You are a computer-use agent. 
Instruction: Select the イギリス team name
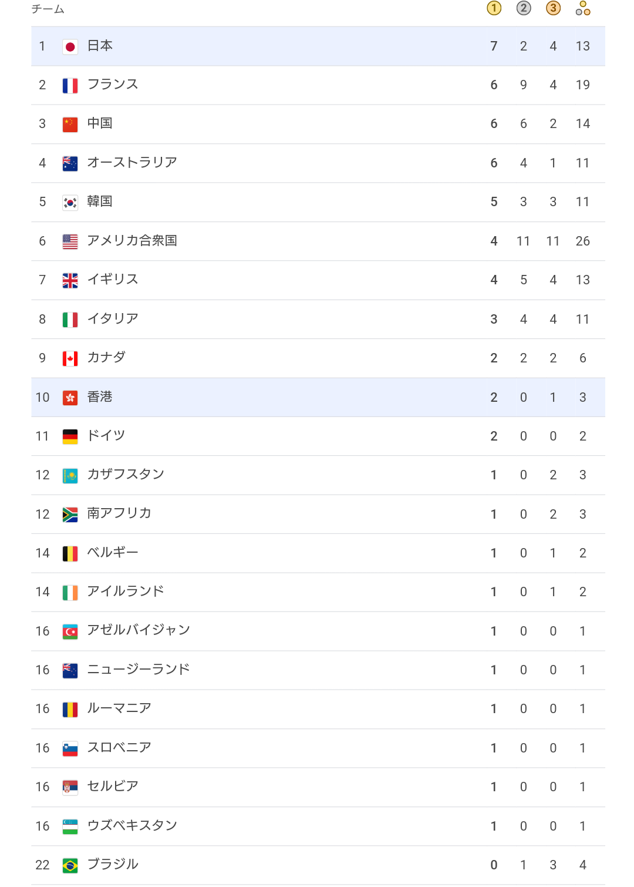pyautogui.click(x=113, y=280)
